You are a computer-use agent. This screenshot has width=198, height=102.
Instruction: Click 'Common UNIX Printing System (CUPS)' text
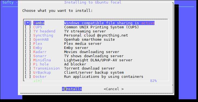pos(101,27)
